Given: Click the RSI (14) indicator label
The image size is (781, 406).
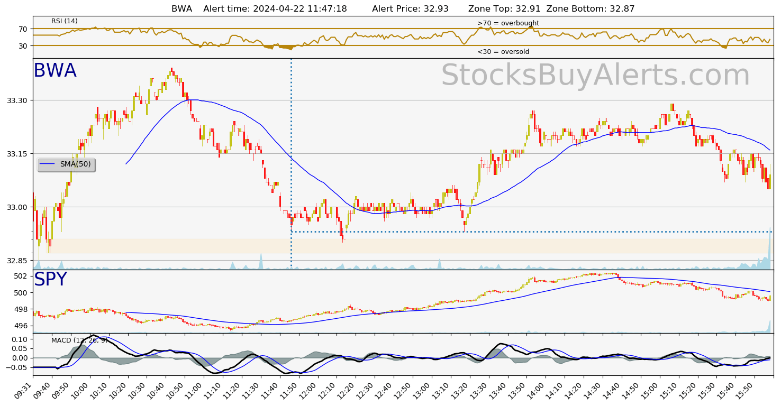Looking at the screenshot, I should [65, 21].
